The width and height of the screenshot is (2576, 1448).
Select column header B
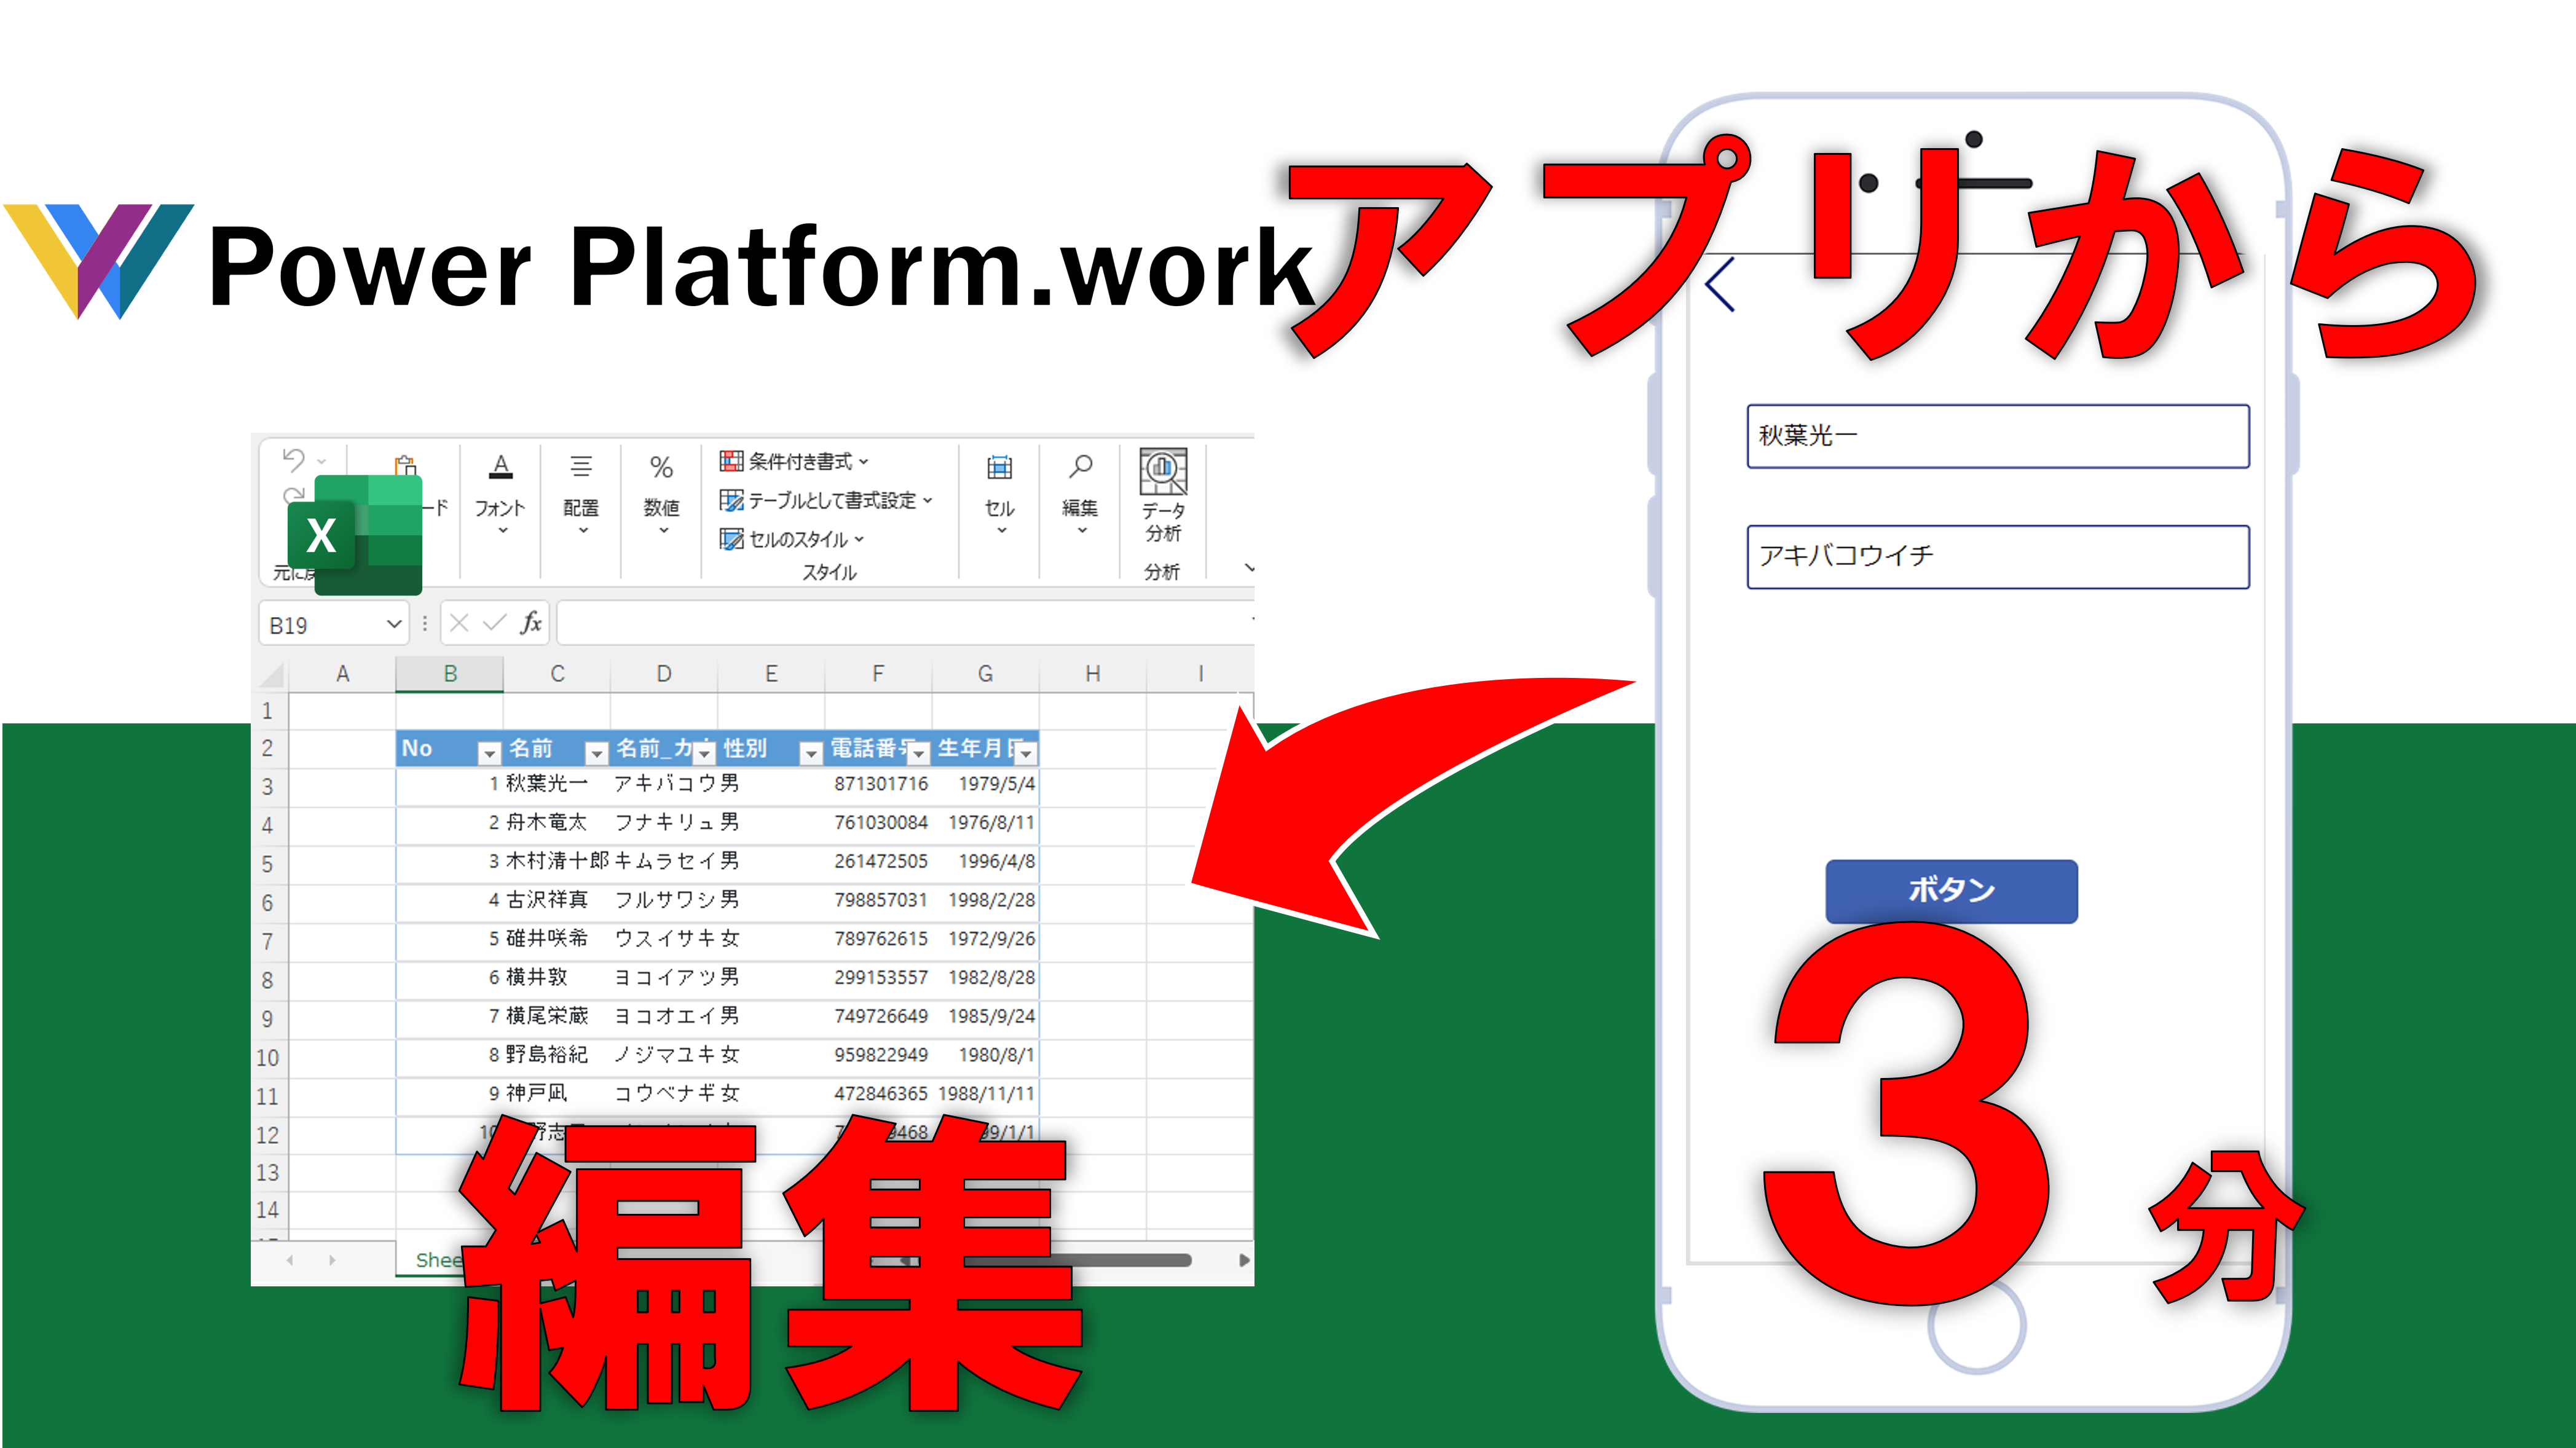(x=450, y=674)
